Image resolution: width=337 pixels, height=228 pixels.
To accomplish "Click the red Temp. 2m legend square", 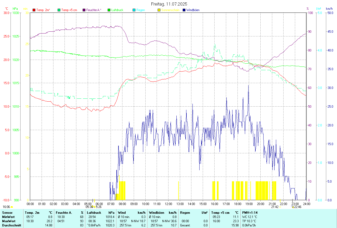I will coord(34,10).
